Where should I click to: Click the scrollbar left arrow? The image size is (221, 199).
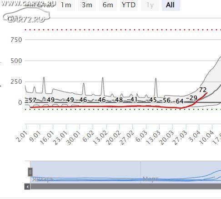(x=27, y=187)
